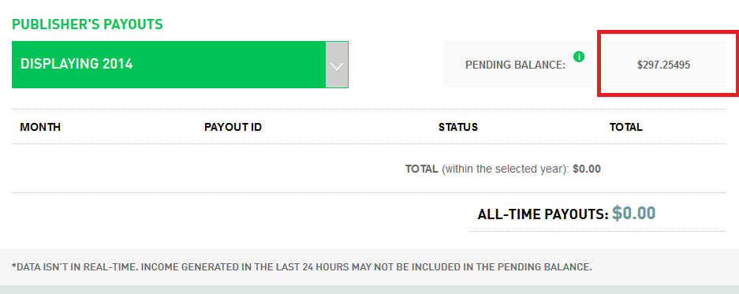Click the Publisher's Payouts heading
Screen dimensions: 739x294
tap(88, 24)
